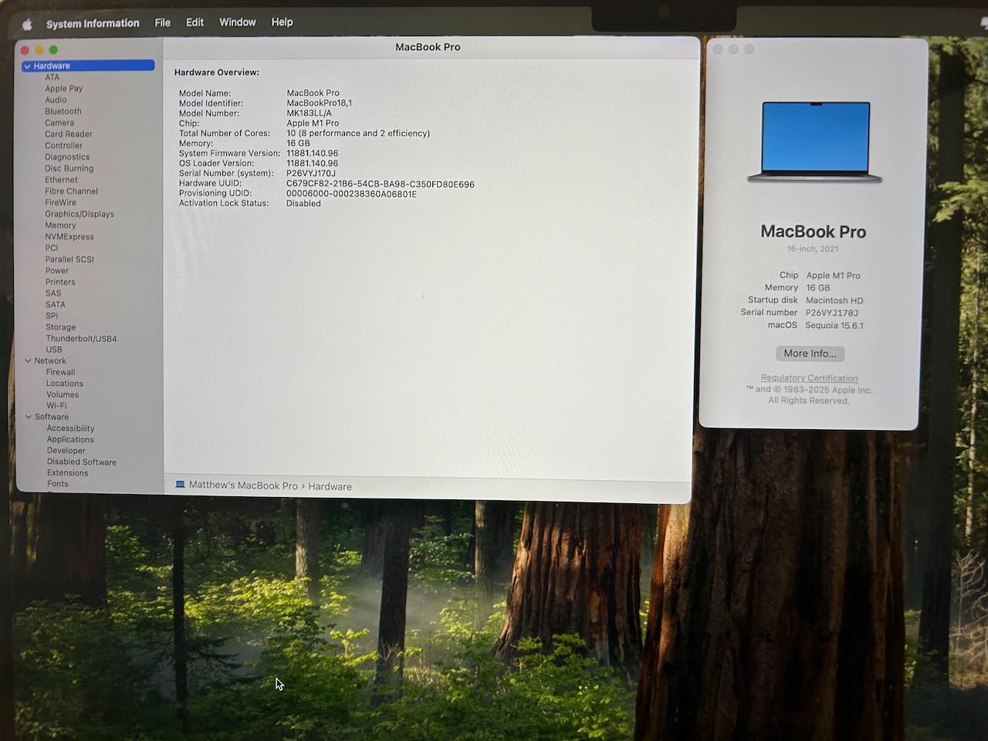This screenshot has width=988, height=741.
Task: Click the More Info... button
Action: (x=810, y=354)
